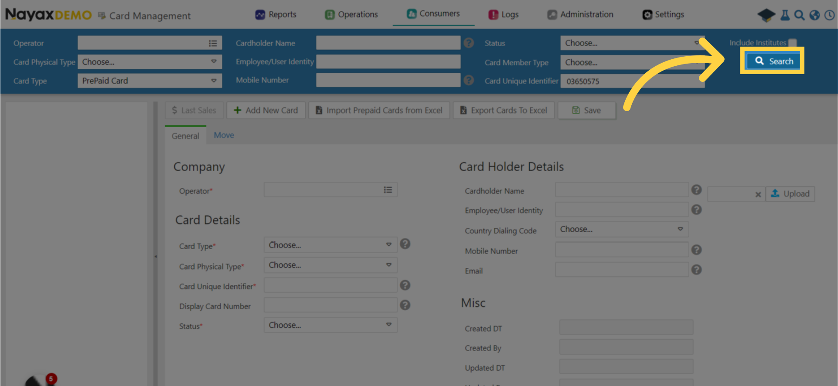Viewport: 838px width, 386px height.
Task: Click help icon beside Card Unique Identifier field
Action: click(405, 285)
